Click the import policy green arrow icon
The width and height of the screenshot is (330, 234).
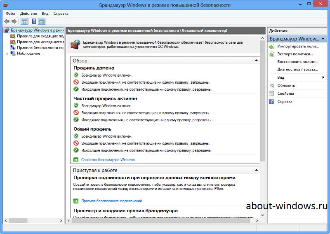pos(272,47)
